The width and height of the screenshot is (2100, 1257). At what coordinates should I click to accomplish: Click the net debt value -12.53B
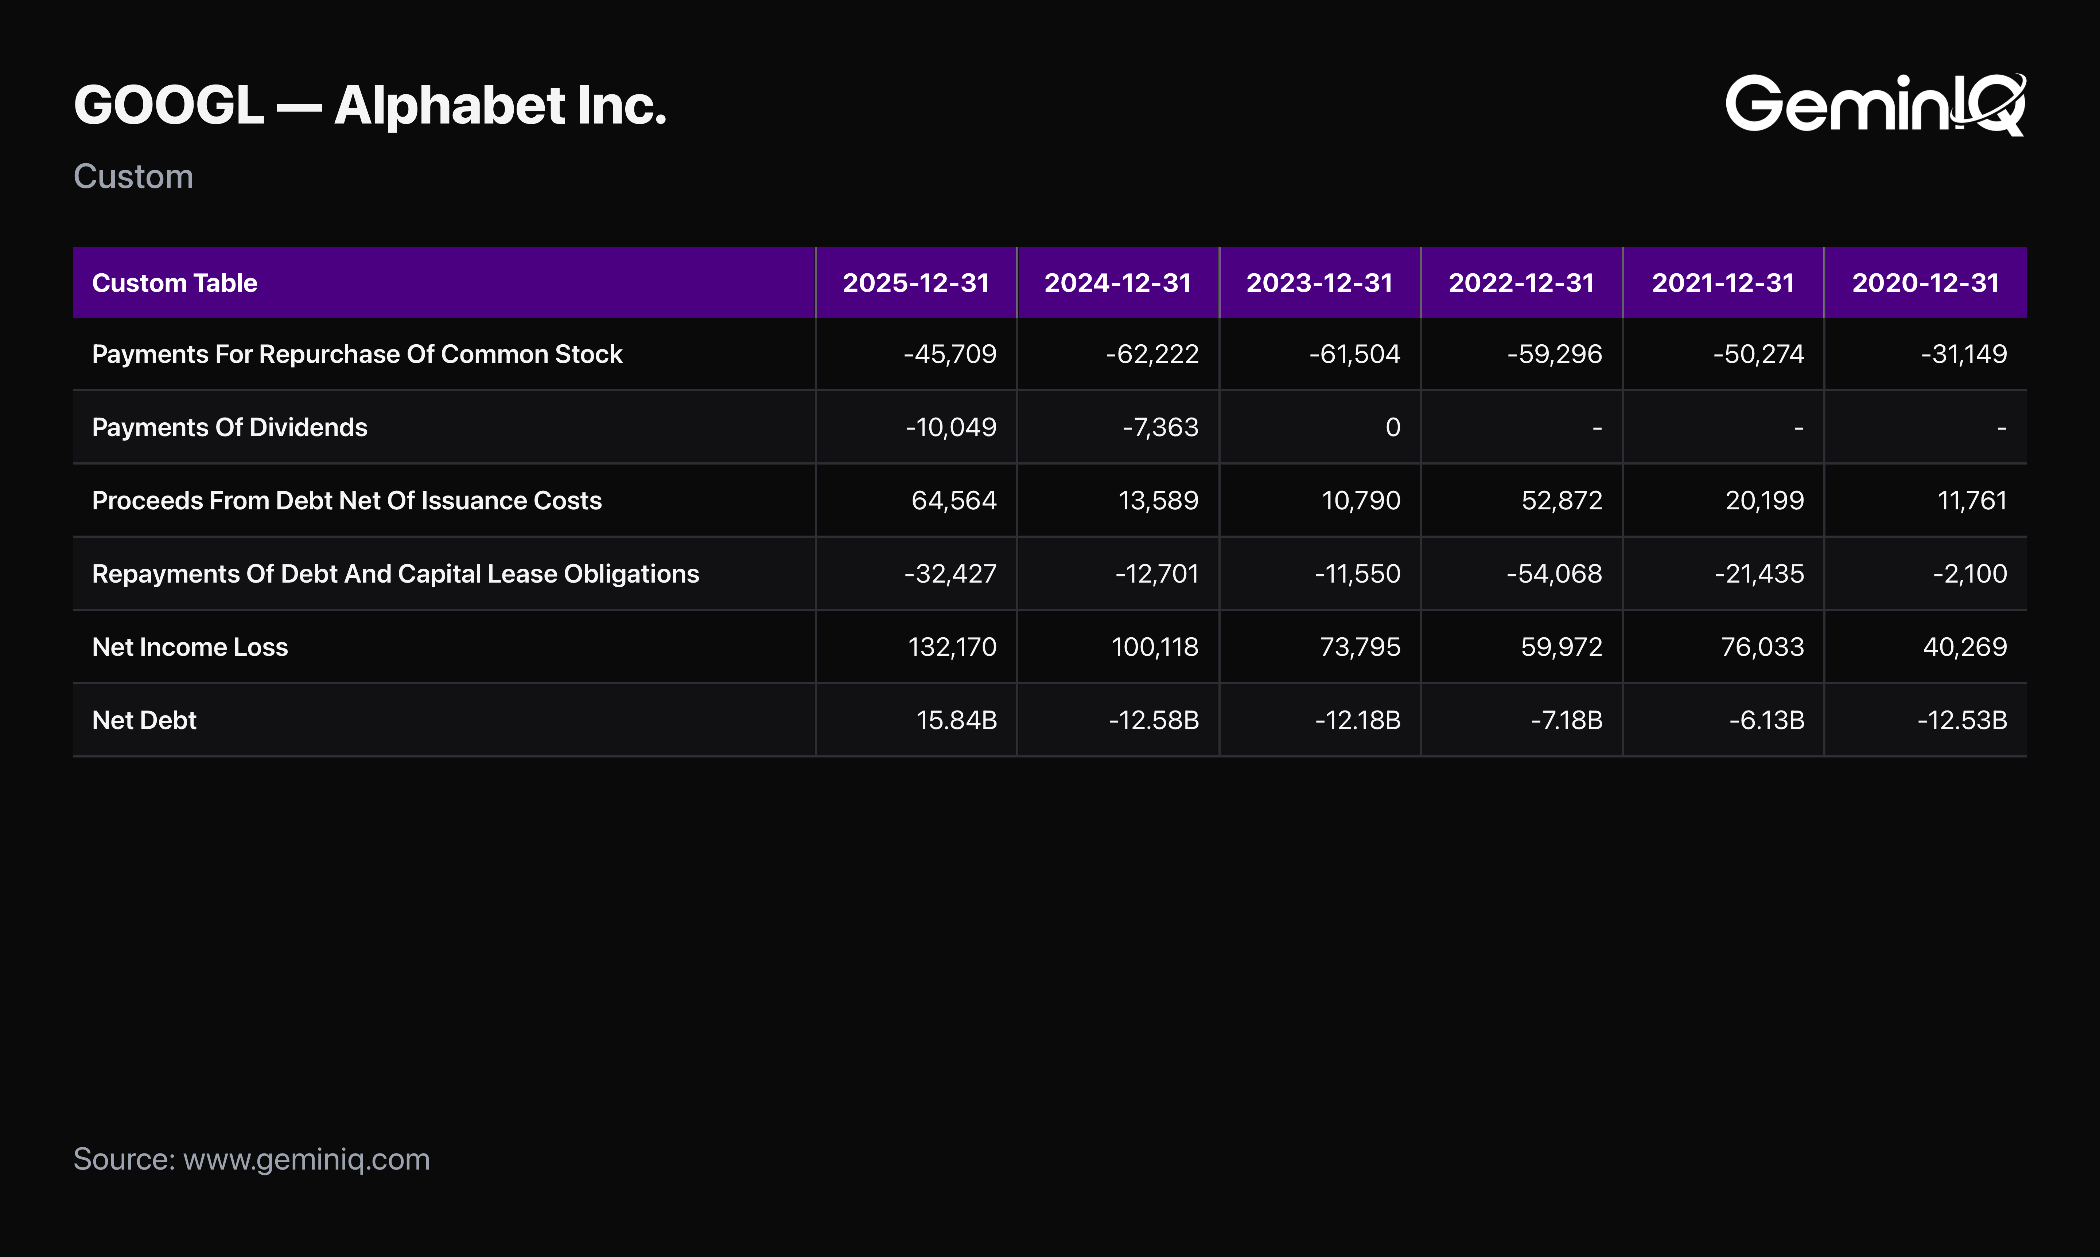1962,720
